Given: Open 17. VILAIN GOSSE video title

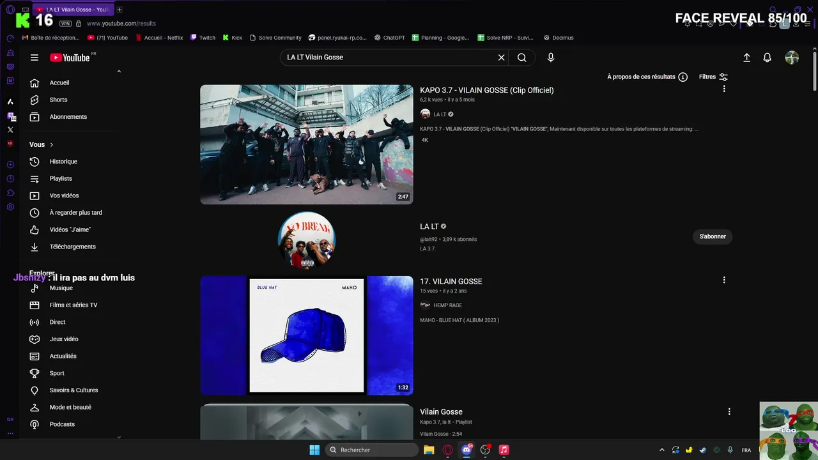Looking at the screenshot, I should [451, 282].
